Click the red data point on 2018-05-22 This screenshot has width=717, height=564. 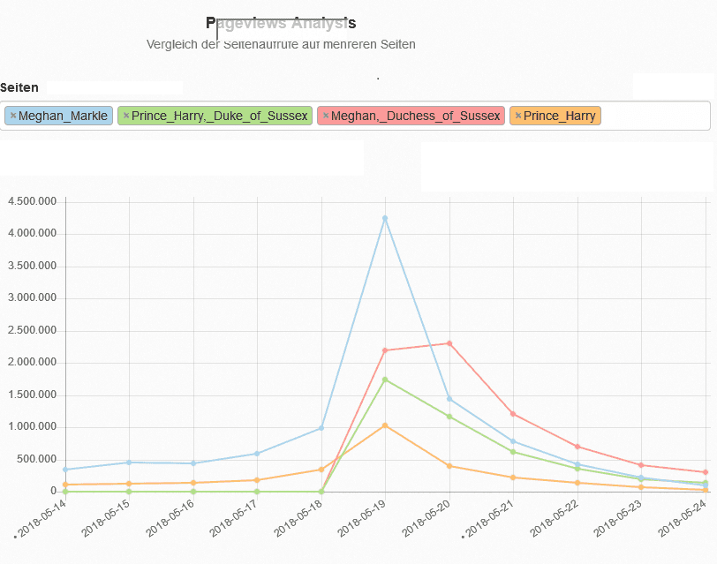[577, 447]
